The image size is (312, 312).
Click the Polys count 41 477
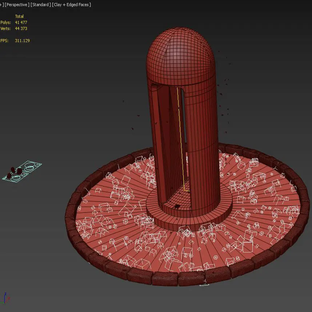(21, 23)
